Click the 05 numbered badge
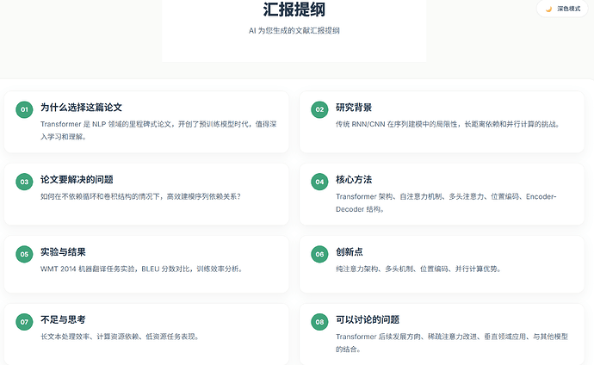Image resolution: width=594 pixels, height=365 pixels. pos(24,254)
